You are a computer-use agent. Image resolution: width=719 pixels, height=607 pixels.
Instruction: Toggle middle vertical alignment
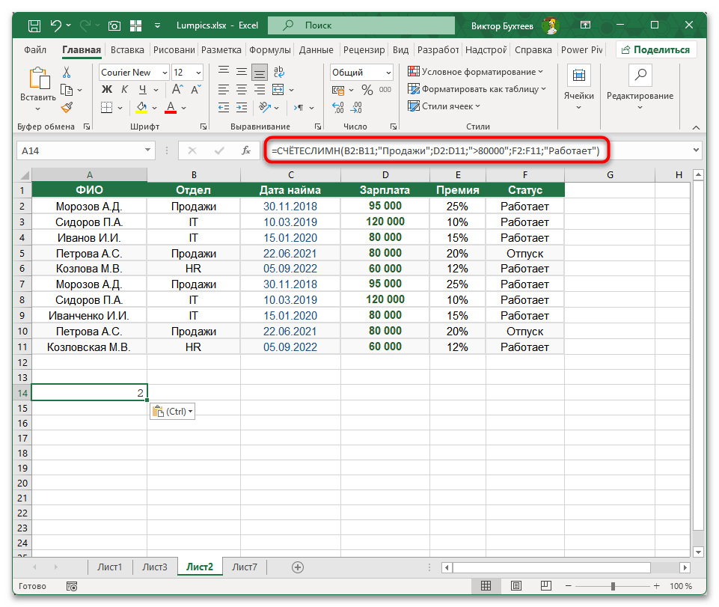[242, 72]
